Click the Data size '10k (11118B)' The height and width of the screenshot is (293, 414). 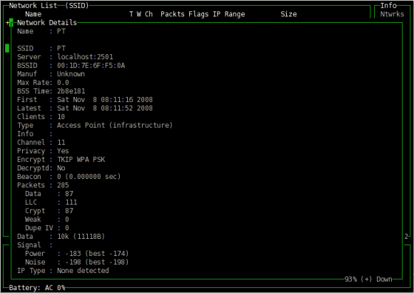click(x=81, y=237)
